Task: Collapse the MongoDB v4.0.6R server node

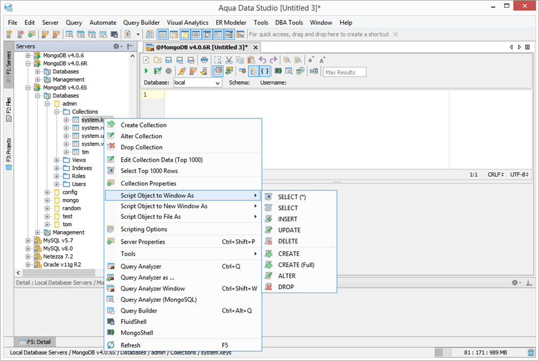Action: click(28, 64)
